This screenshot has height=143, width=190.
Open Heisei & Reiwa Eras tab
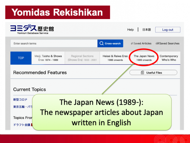point(115,58)
